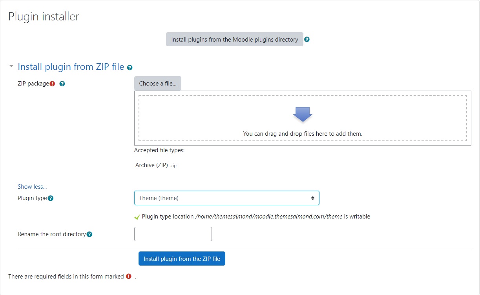Open help icon for Plugin type

point(50,198)
